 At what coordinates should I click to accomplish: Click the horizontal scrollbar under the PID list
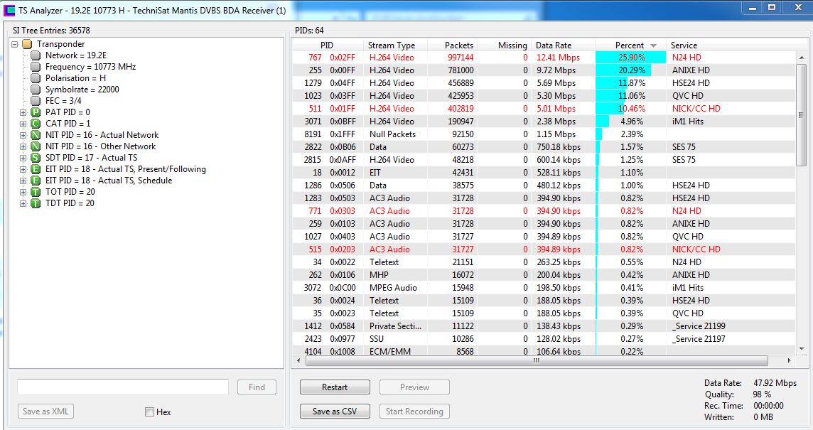click(x=537, y=361)
